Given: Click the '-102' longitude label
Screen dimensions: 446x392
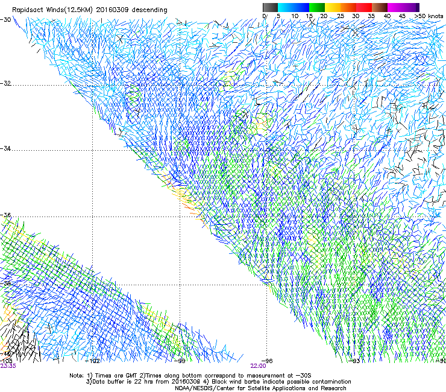Looking at the screenshot, I should pos(93,361).
